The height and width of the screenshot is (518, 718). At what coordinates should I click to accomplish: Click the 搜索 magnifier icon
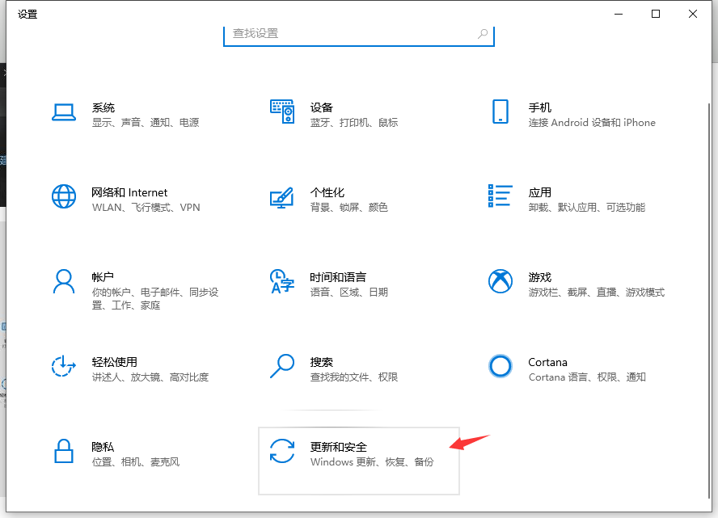pos(282,368)
